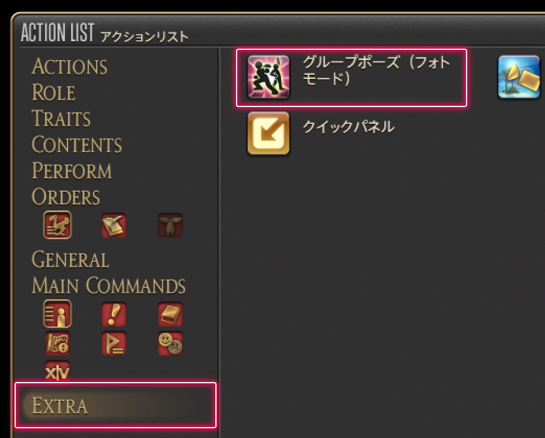545x438 pixels.
Task: Open the Contents category
Action: [77, 145]
